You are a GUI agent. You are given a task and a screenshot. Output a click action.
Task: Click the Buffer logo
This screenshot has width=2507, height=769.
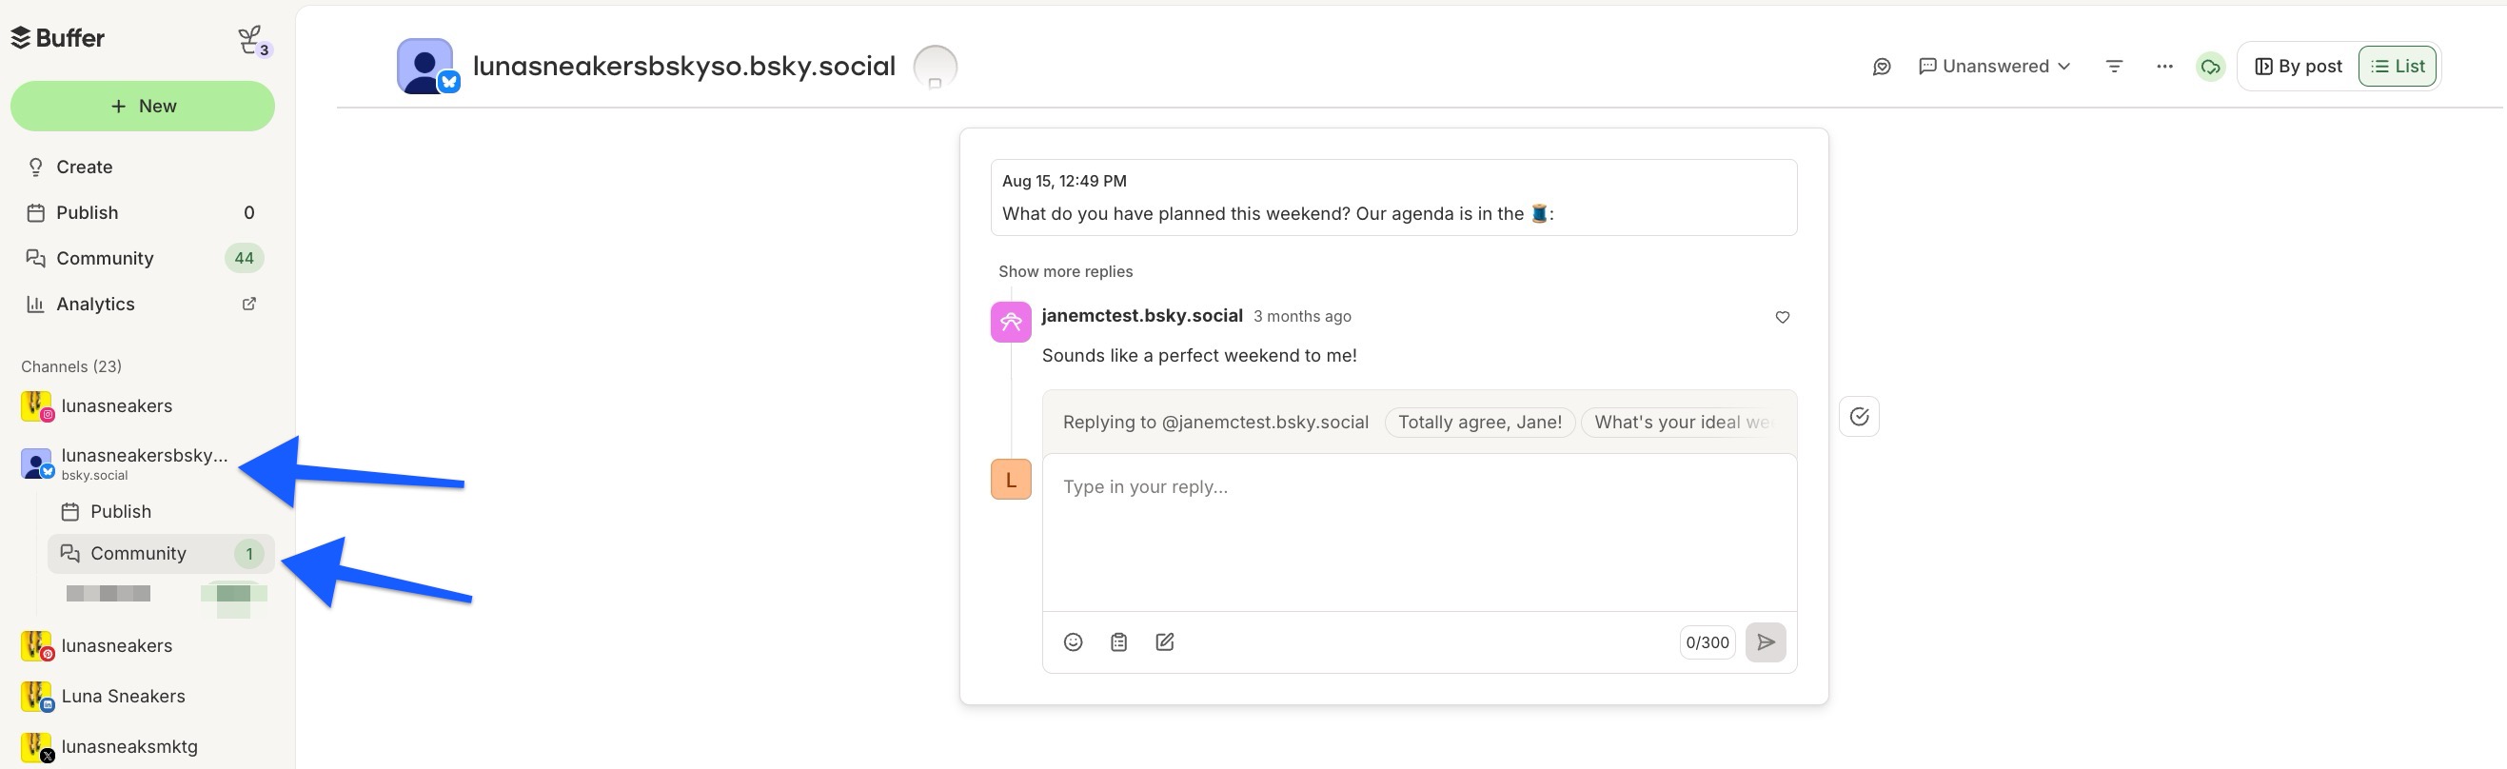click(x=57, y=38)
